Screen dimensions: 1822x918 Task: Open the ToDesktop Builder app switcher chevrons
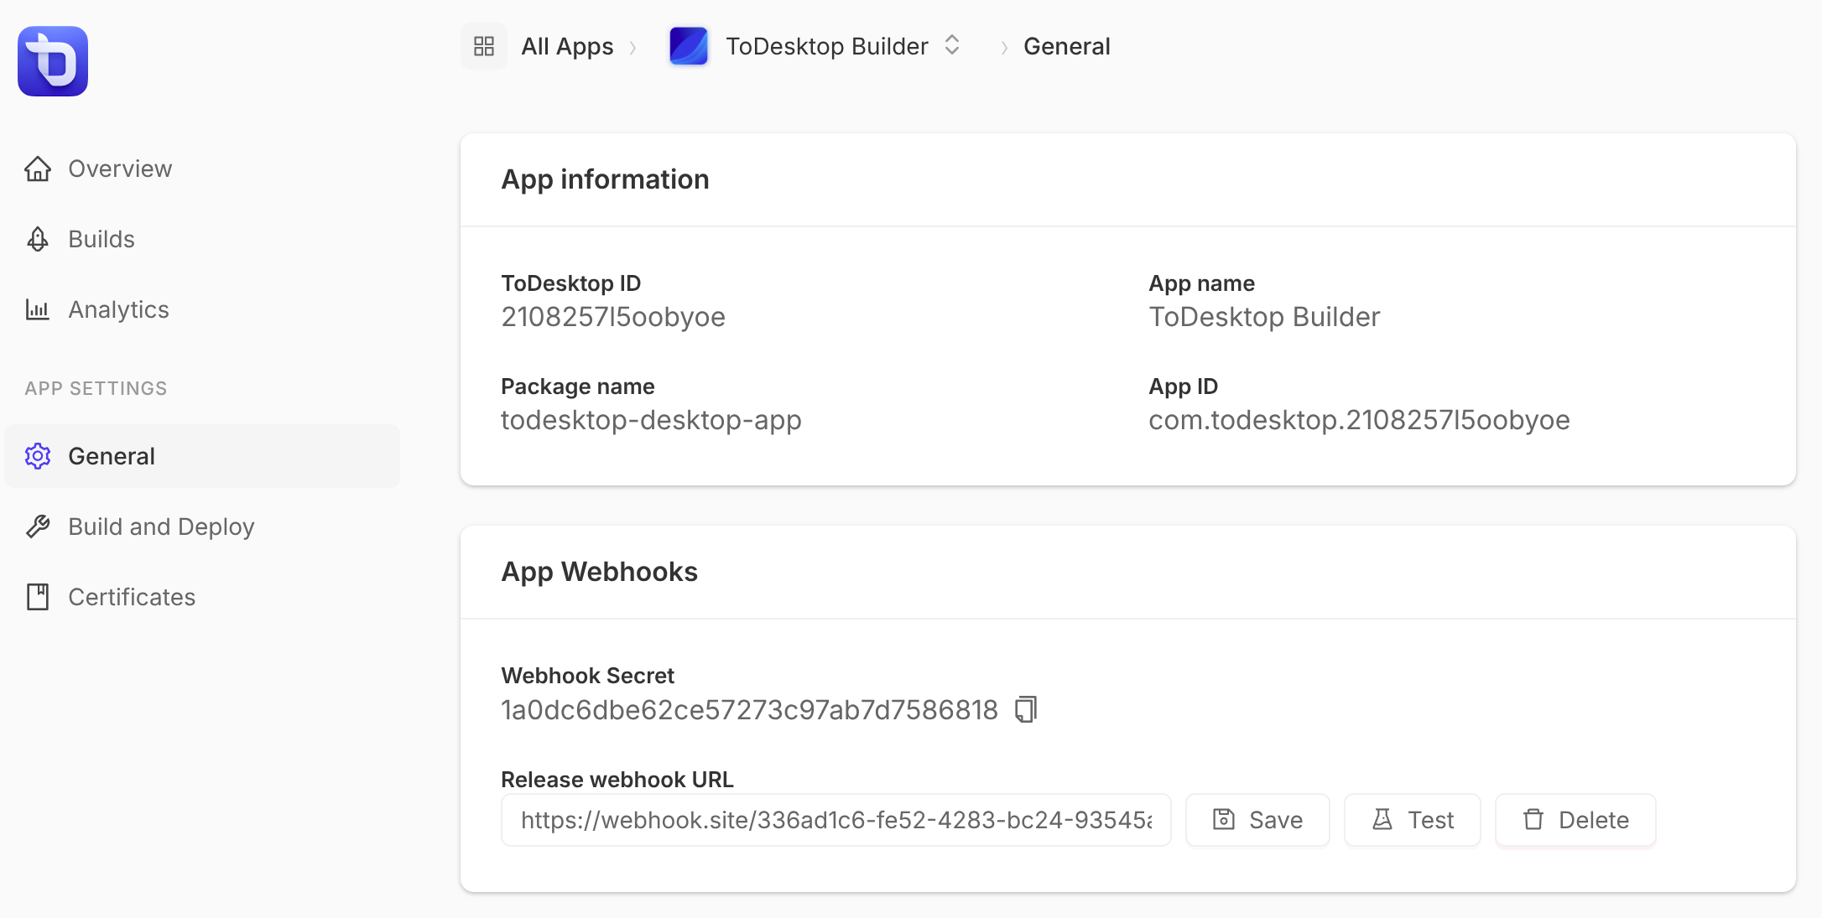coord(952,45)
